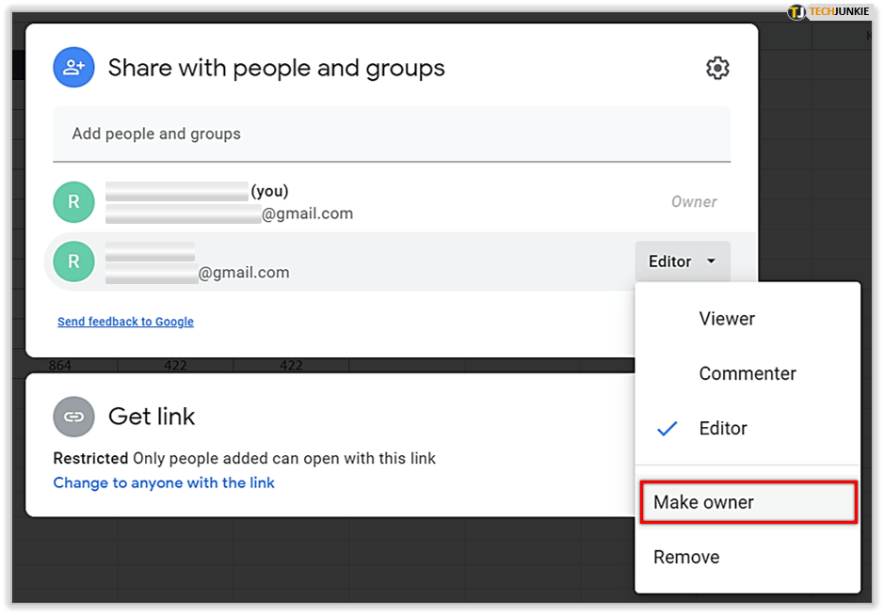Click the Share with people and groups title
Viewport: 884px width, 615px height.
click(x=276, y=68)
